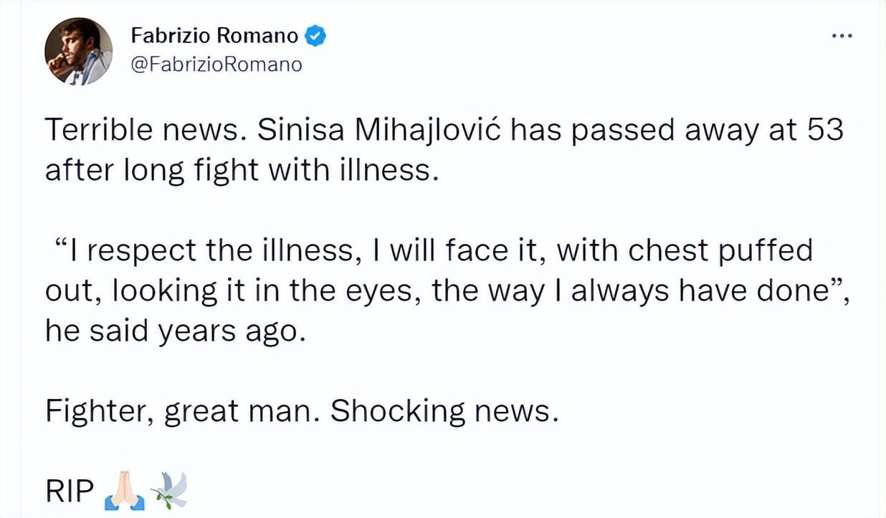
Task: Click the dove emoji after RIP
Action: (168, 491)
